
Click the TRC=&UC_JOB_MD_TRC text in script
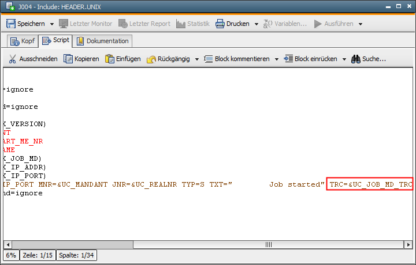coord(370,184)
